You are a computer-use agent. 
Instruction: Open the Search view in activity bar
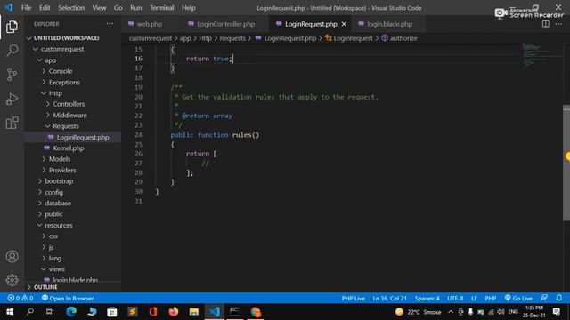click(12, 51)
